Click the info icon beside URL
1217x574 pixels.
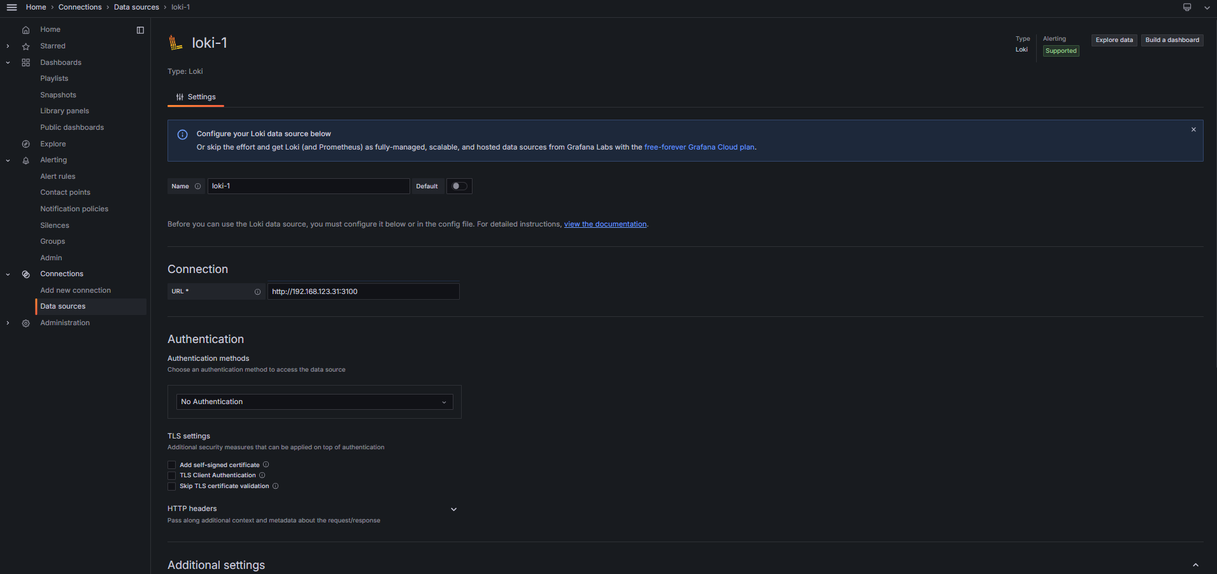pyautogui.click(x=257, y=291)
